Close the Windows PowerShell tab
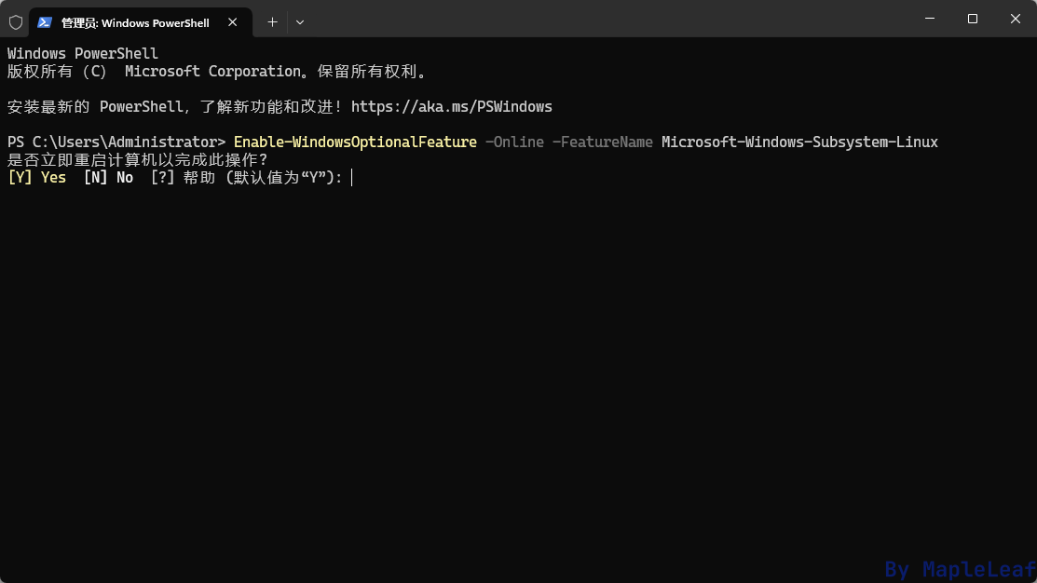The width and height of the screenshot is (1037, 583). point(232,22)
